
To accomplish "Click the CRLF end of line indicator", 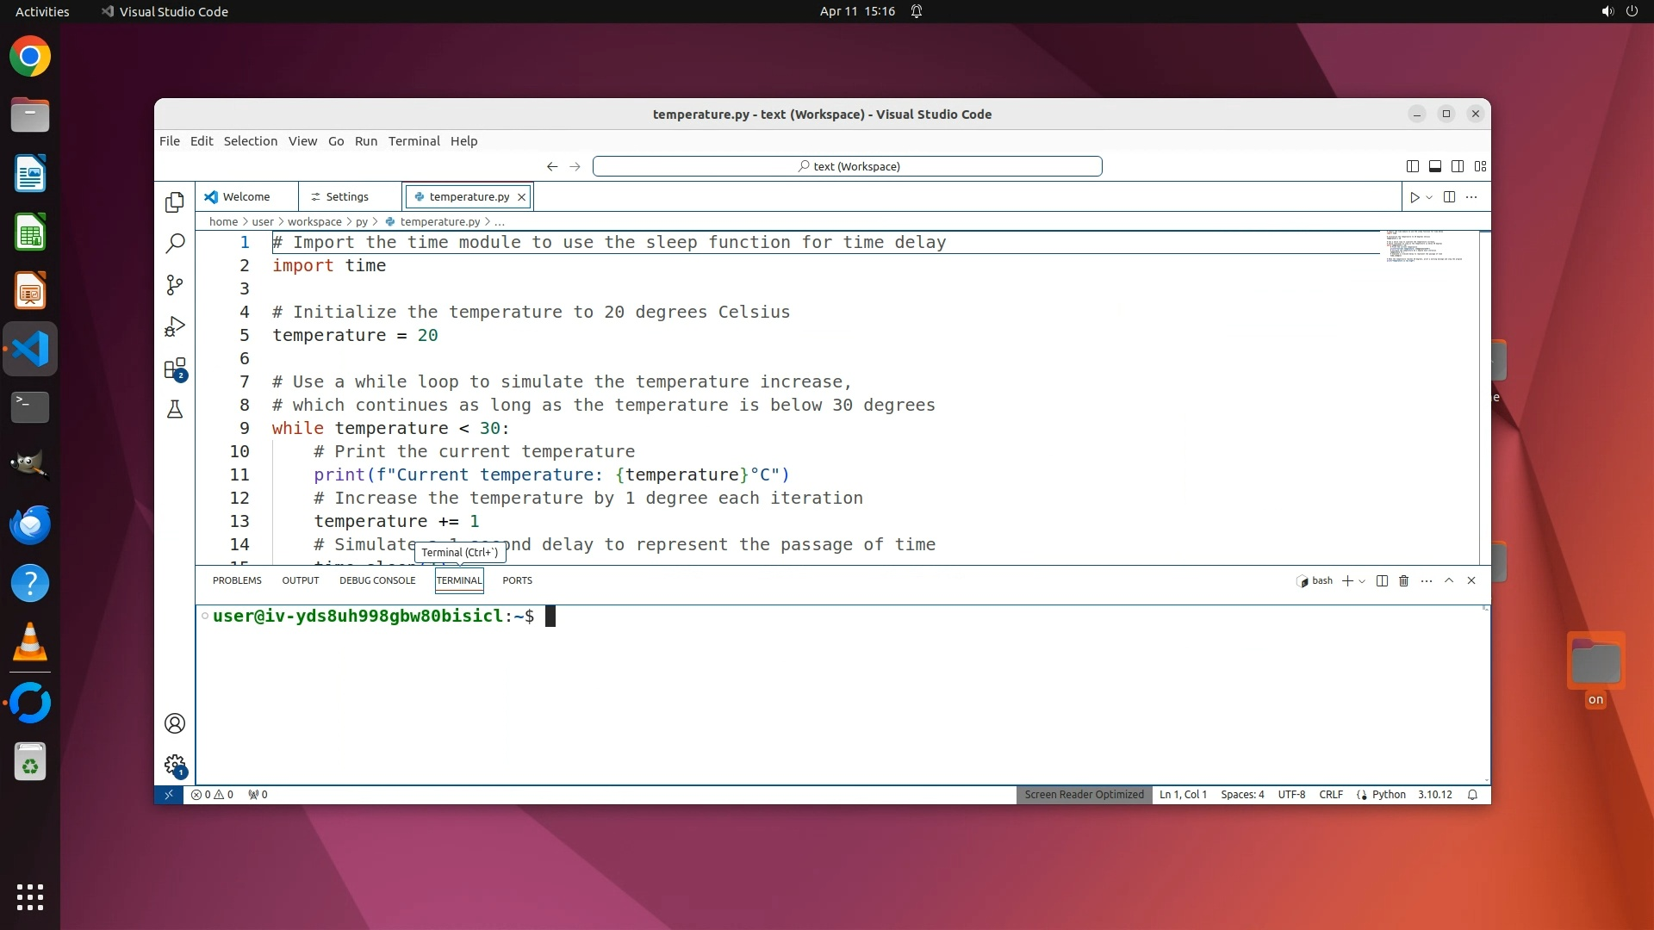I will click(1330, 795).
